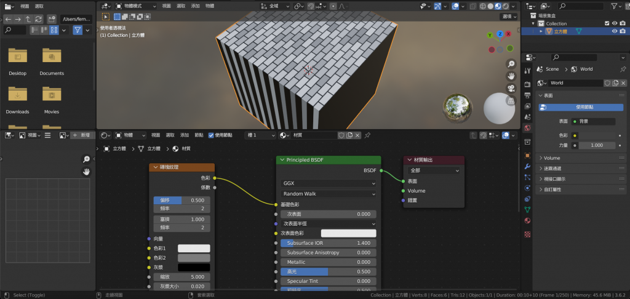Screen dimensions: 630x299
Task: Open the Material properties tab
Action: 527,220
